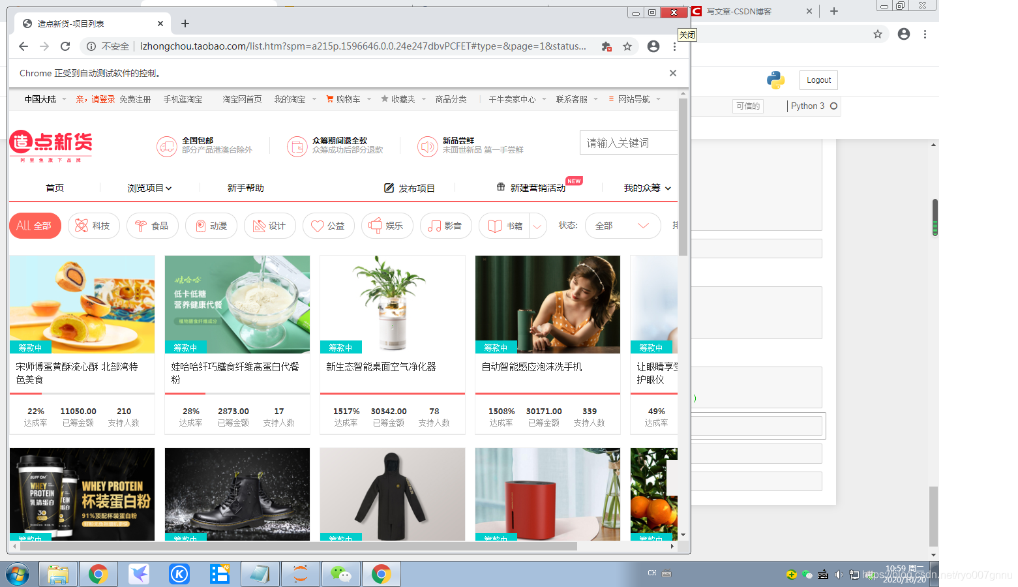This screenshot has height=587, width=1018.
Task: Click the 不安全 site info icon
Action: click(91, 46)
